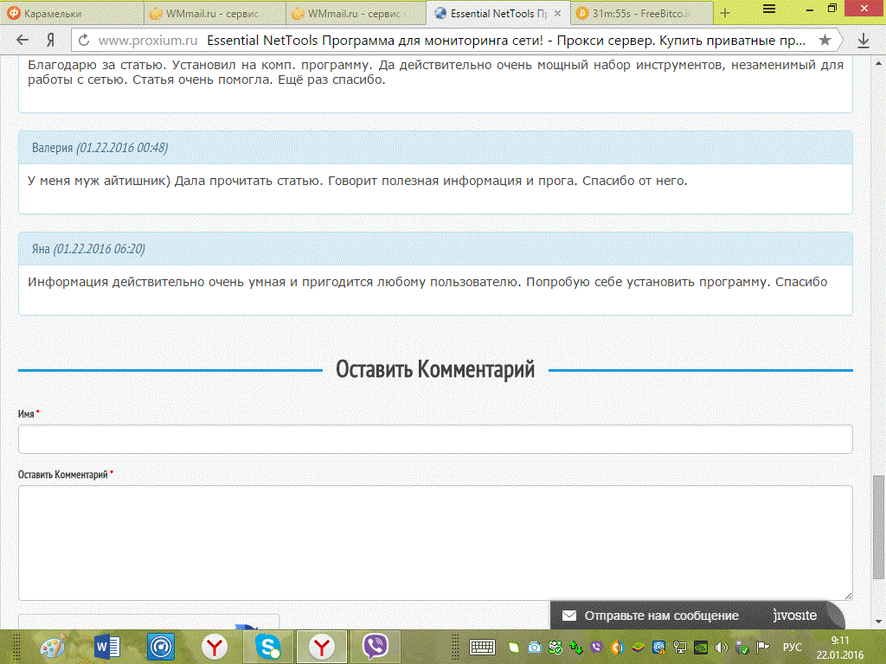Switch to the WMmail.ru tab beside Essential NetTools
This screenshot has height=664, width=886.
pos(356,13)
